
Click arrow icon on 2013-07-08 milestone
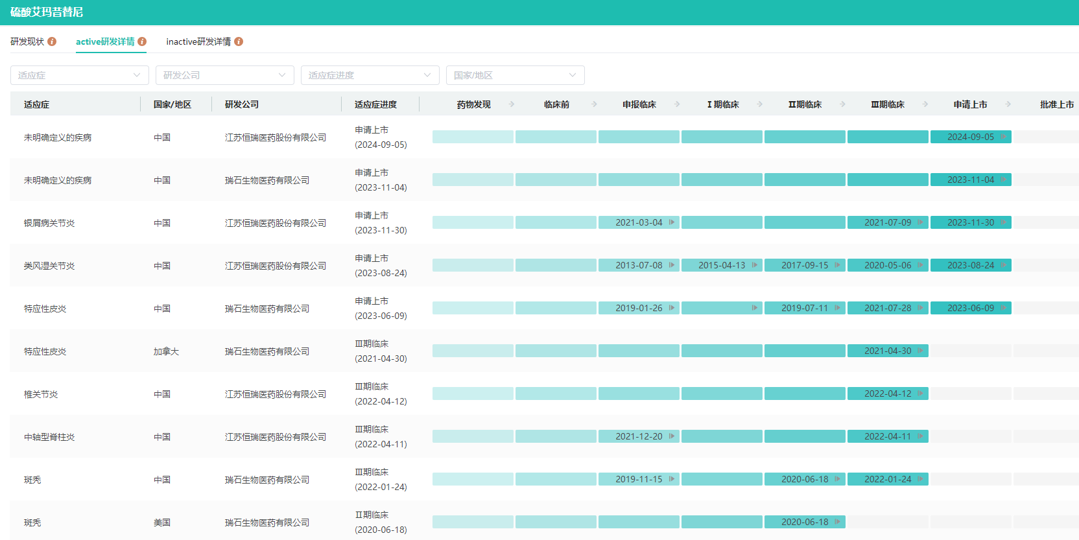pos(672,265)
